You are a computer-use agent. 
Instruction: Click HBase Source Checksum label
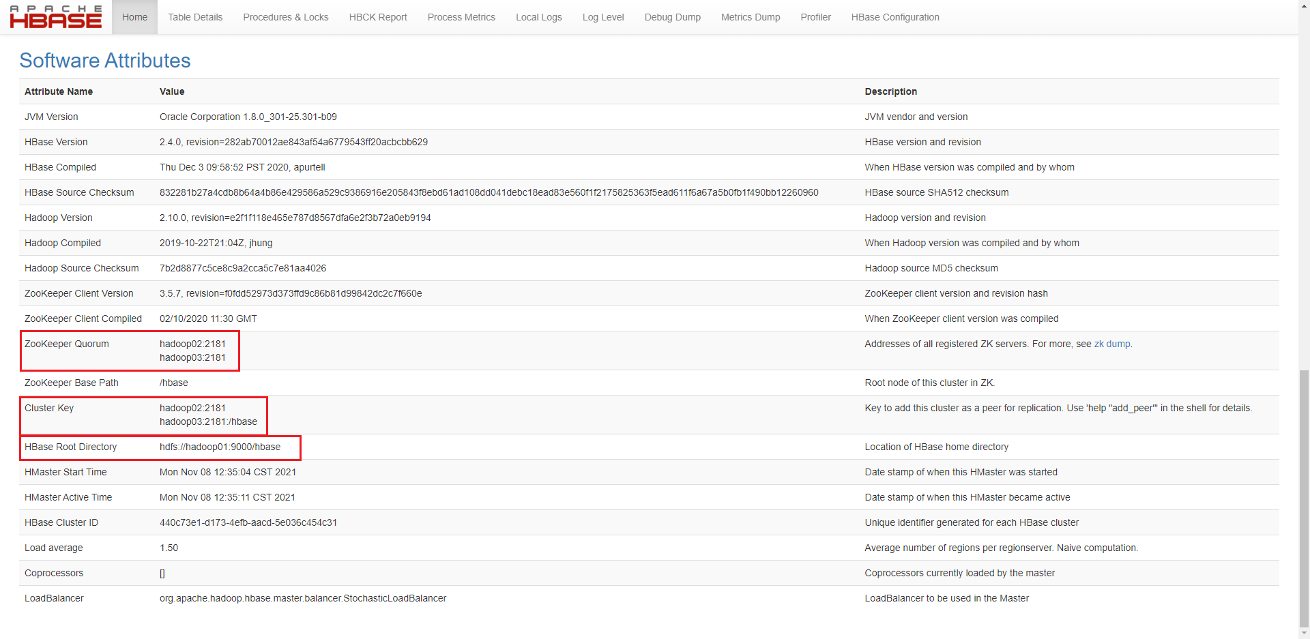coord(79,192)
